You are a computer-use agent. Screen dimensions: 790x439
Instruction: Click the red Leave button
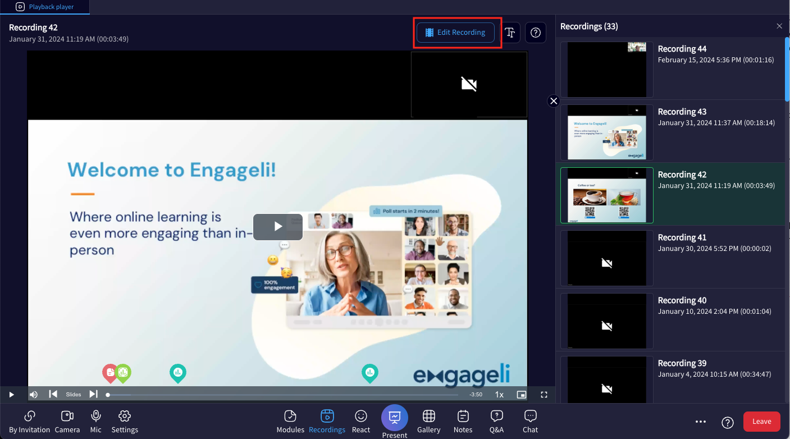coord(761,421)
